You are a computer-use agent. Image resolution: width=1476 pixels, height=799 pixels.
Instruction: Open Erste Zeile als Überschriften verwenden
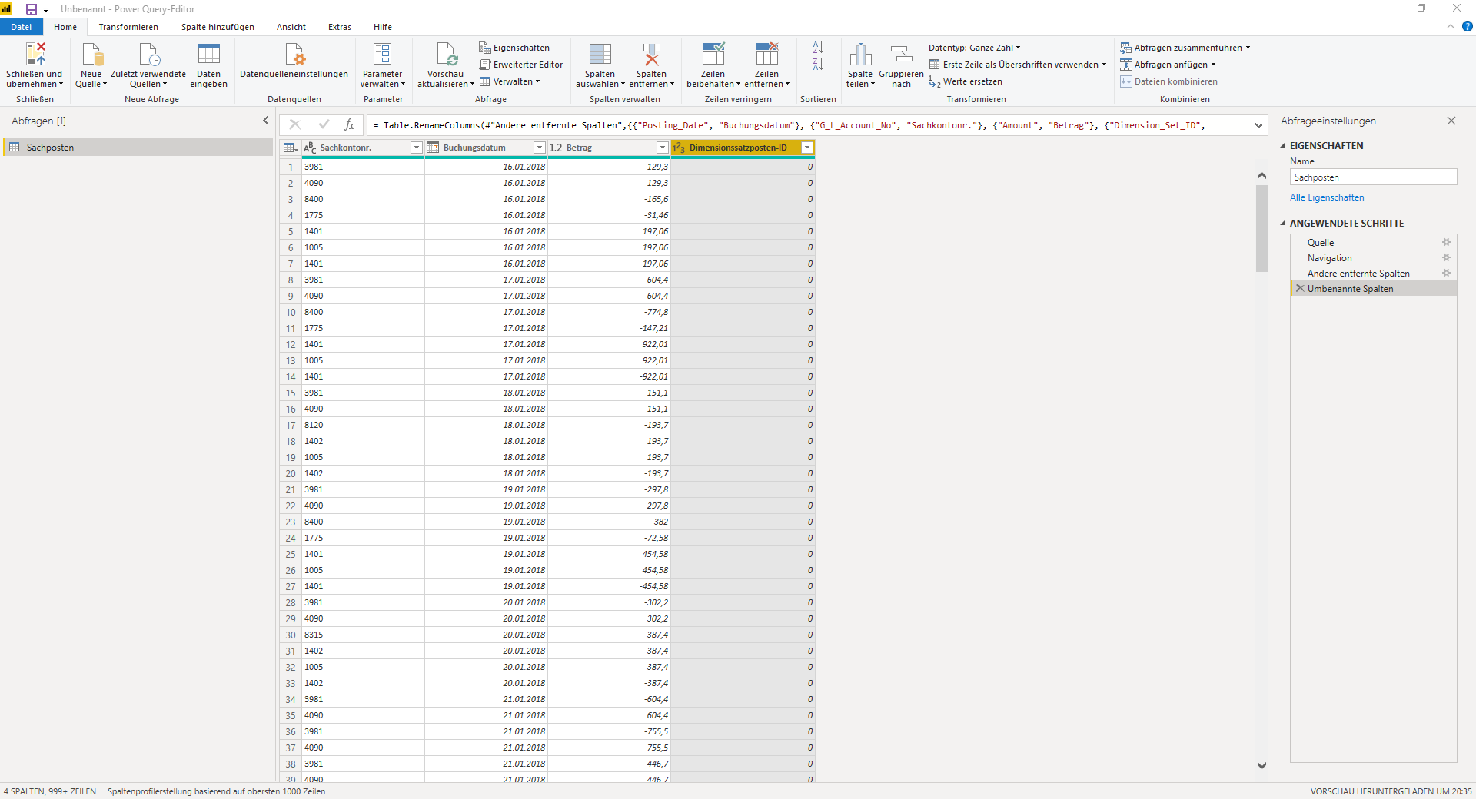1018,65
